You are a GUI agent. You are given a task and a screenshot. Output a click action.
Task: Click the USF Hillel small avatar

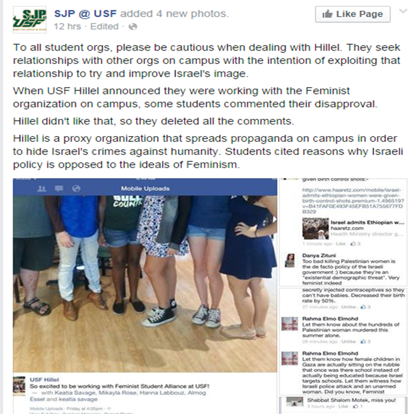[x=19, y=386]
